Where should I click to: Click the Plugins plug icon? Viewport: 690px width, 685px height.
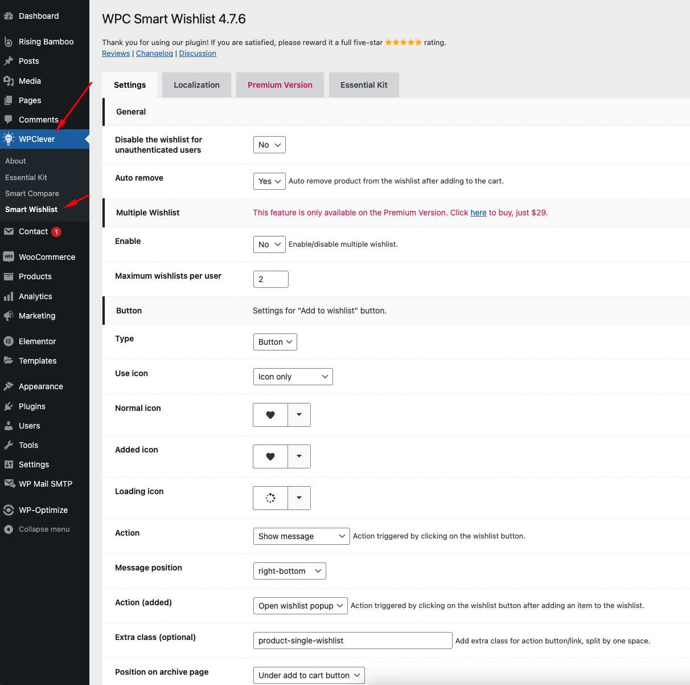click(9, 406)
